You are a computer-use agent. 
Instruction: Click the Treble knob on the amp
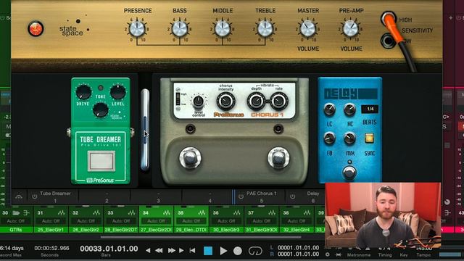tap(265, 29)
